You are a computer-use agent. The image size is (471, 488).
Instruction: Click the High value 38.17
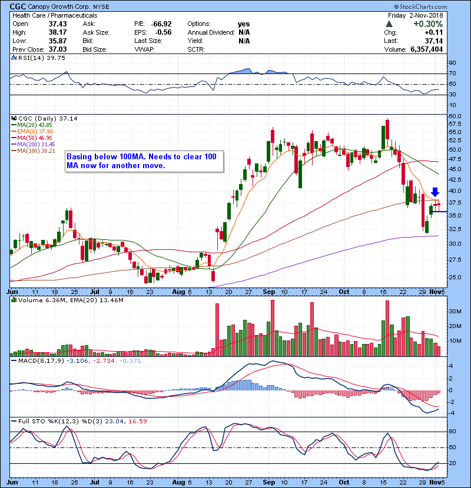[58, 32]
